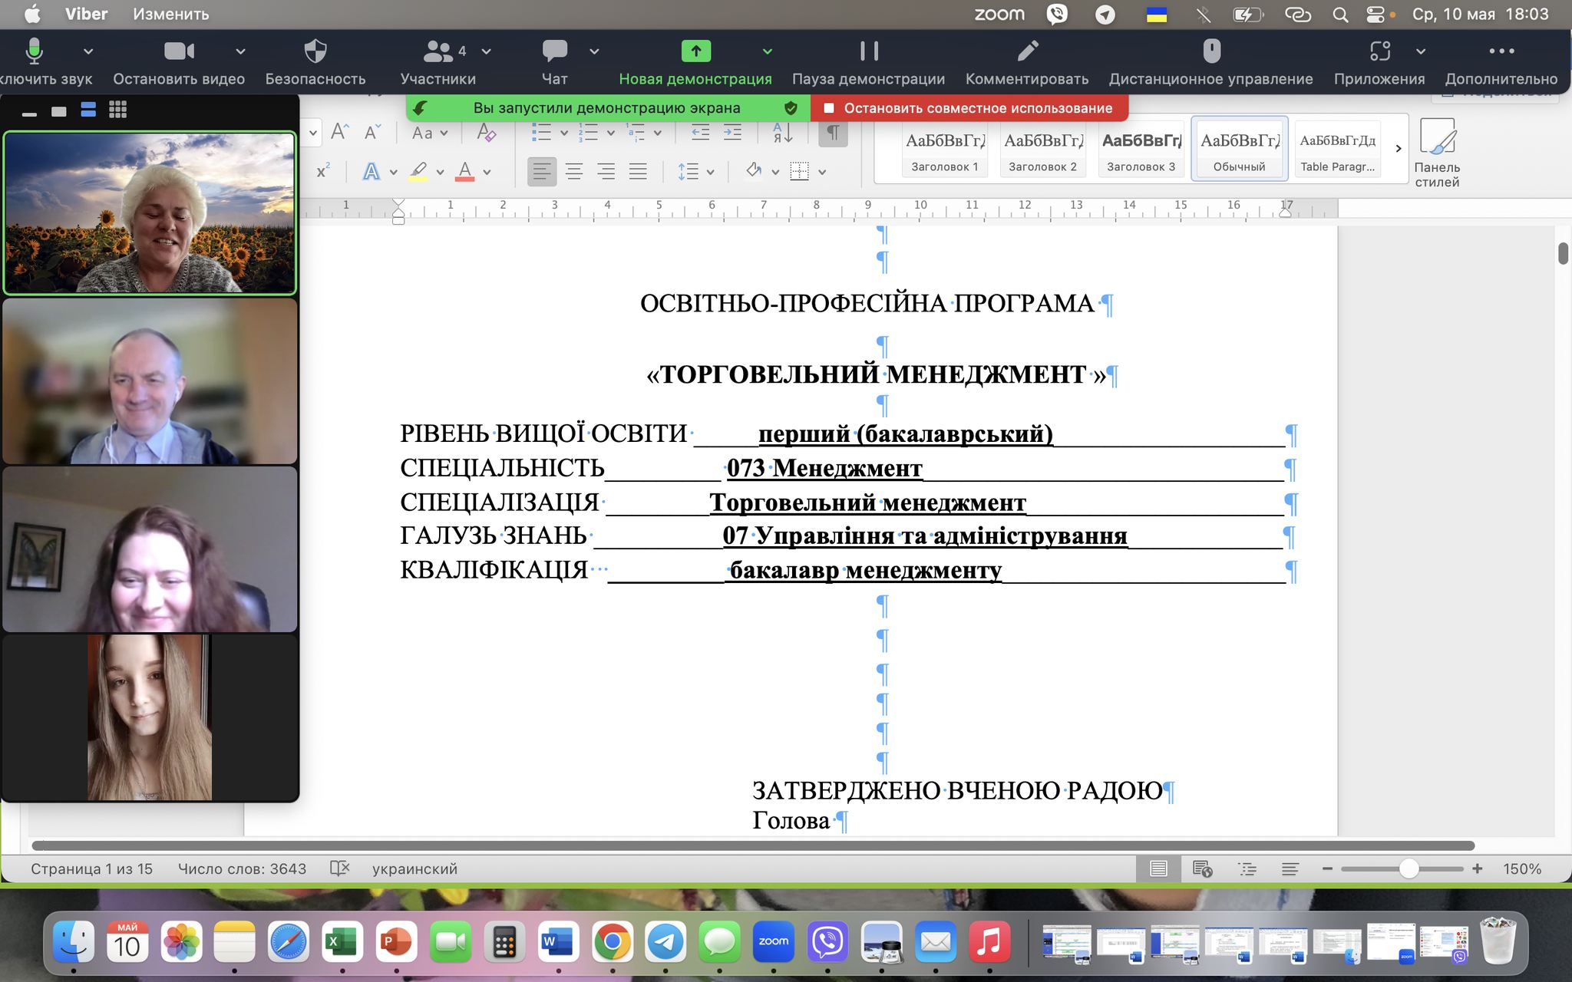Expand the styles gallery arrow
This screenshot has width=1572, height=982.
1398,148
